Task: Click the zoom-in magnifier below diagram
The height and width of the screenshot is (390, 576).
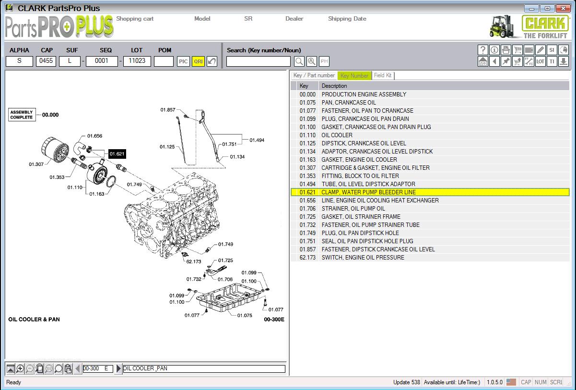Action: 20,369
